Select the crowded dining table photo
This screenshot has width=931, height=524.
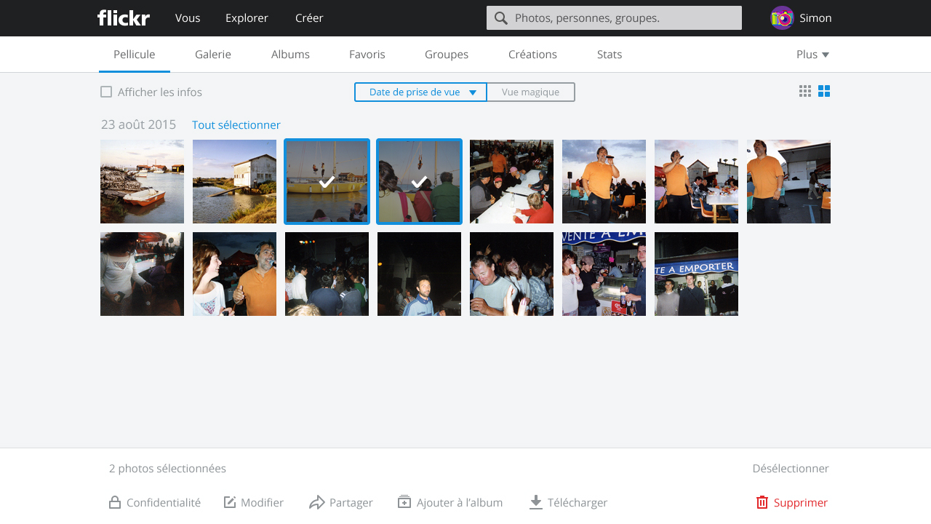511,181
